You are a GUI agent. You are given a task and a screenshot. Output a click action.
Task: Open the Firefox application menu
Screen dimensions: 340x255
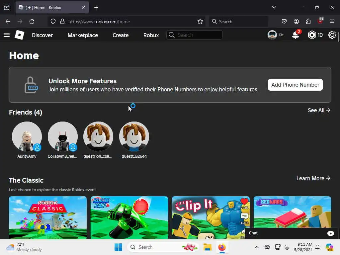(x=332, y=21)
